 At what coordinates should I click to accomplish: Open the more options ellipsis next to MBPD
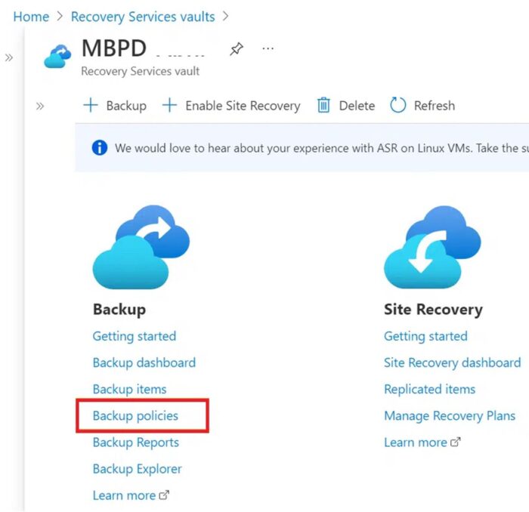(x=268, y=48)
